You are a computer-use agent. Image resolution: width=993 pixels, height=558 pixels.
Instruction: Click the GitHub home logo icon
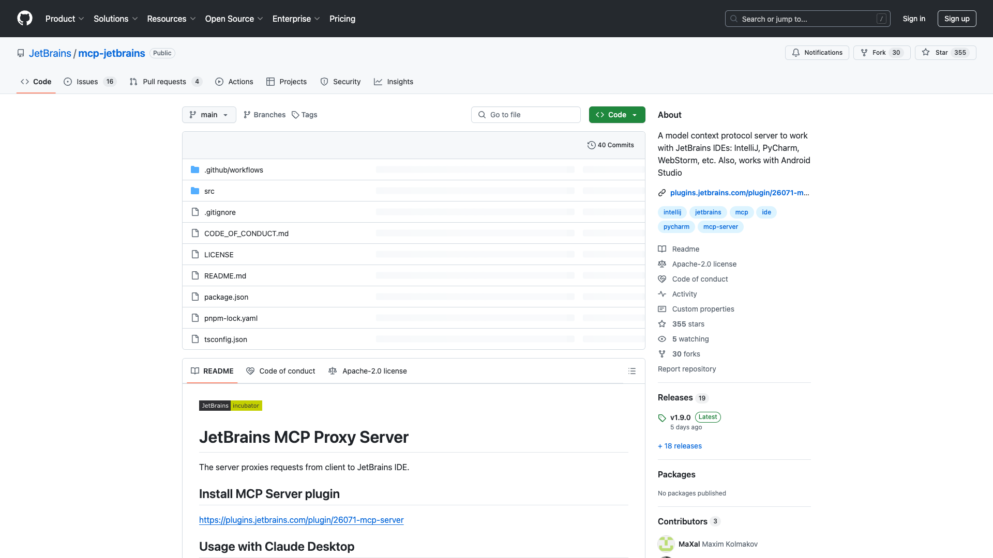point(25,19)
